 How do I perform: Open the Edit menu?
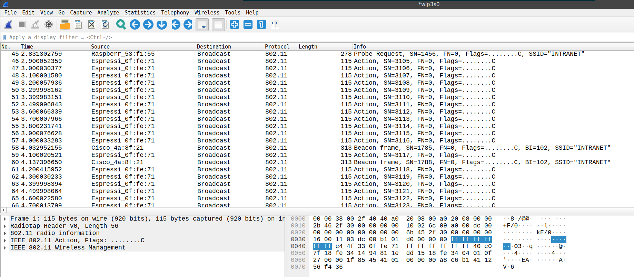click(28, 12)
